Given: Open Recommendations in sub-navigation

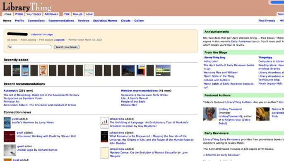Looking at the screenshot, I should click(x=61, y=21).
